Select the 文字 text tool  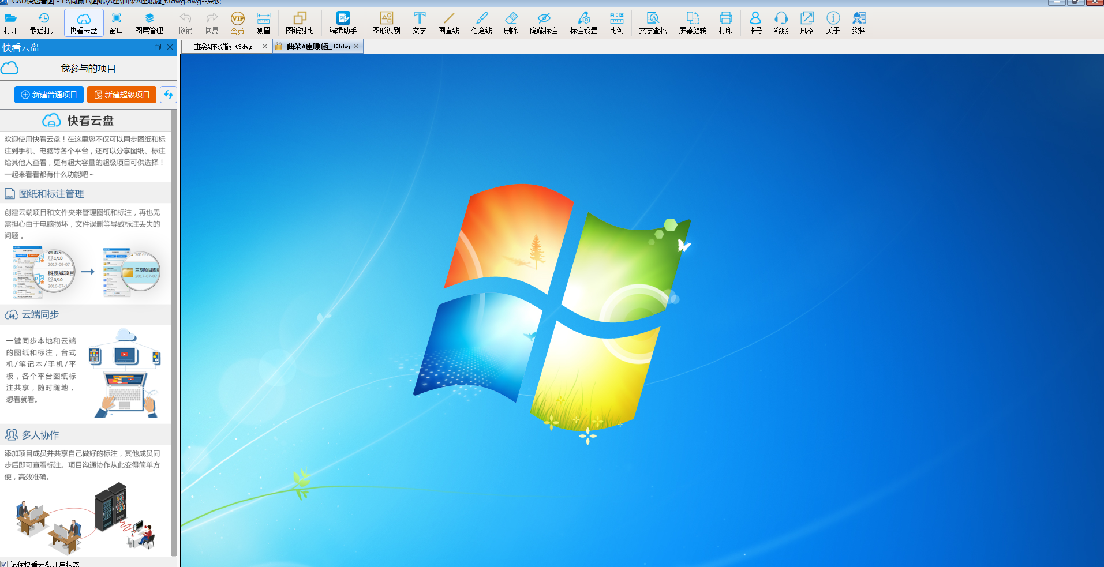point(419,23)
